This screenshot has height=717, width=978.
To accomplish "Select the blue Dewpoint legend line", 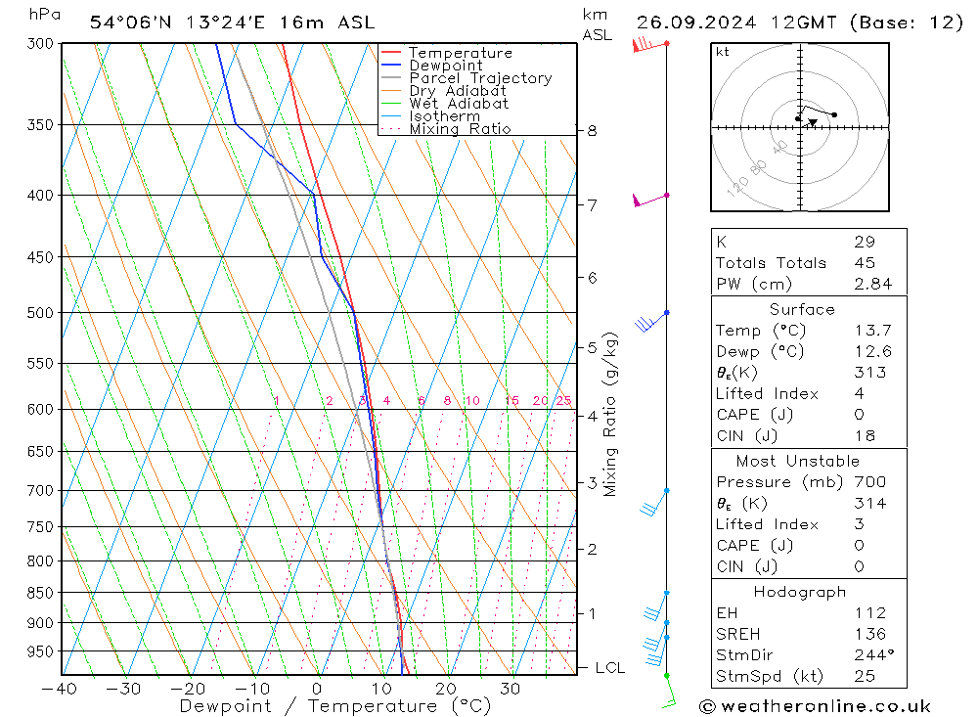I will tap(390, 65).
